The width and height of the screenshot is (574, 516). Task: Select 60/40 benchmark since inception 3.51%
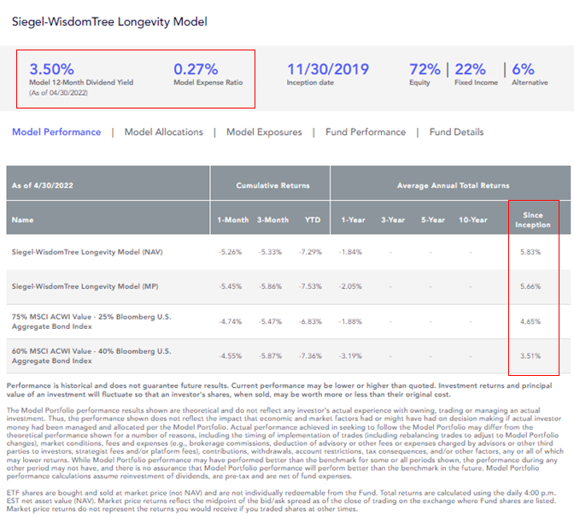click(530, 356)
